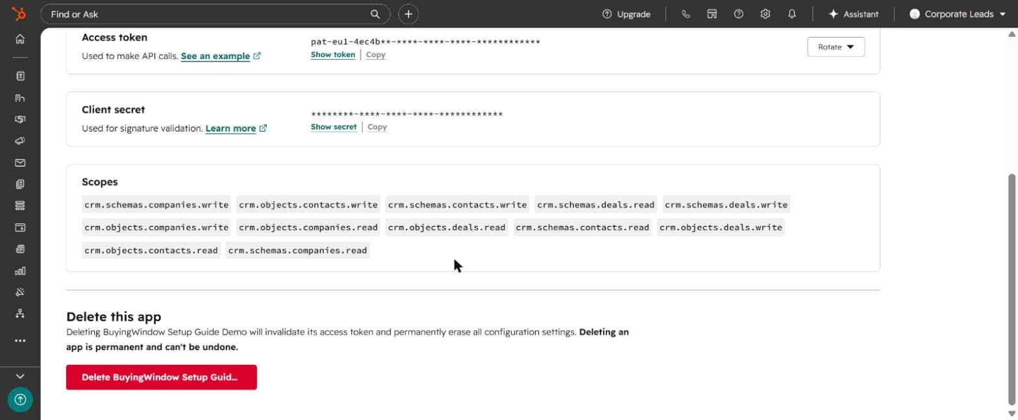Open the wallet commerce icon
Viewport: 1018px width, 420px height.
[20, 227]
